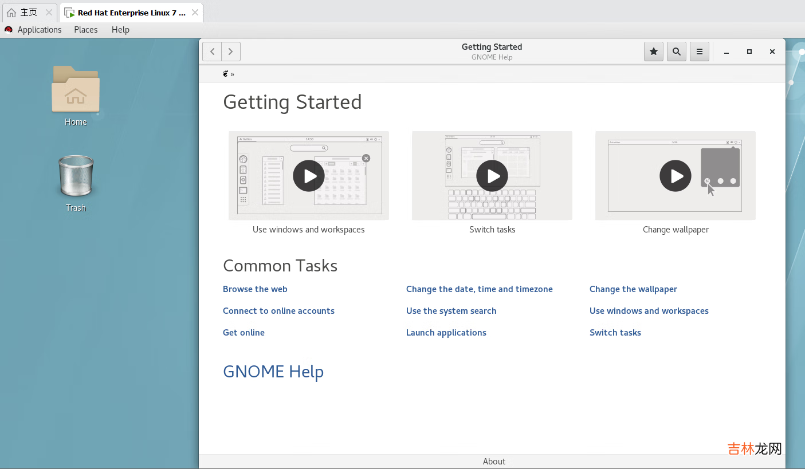Go forward using the right arrow button
The width and height of the screenshot is (805, 469).
(x=231, y=52)
